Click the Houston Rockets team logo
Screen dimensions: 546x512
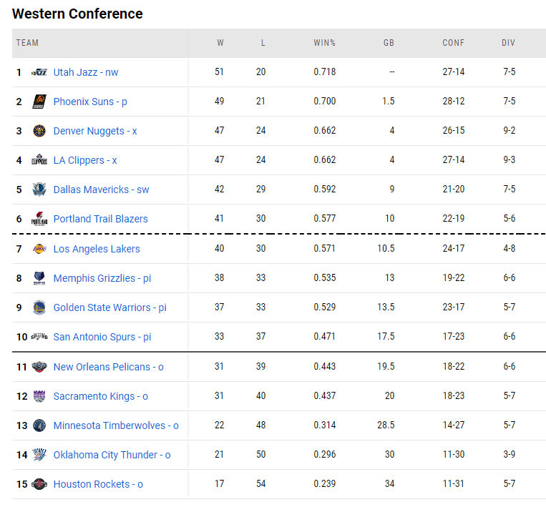point(39,484)
